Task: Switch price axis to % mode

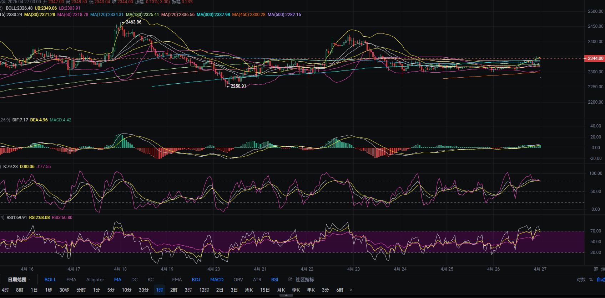Action: click(x=591, y=279)
